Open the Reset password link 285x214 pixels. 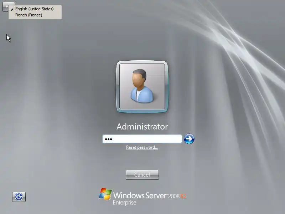[x=142, y=147]
